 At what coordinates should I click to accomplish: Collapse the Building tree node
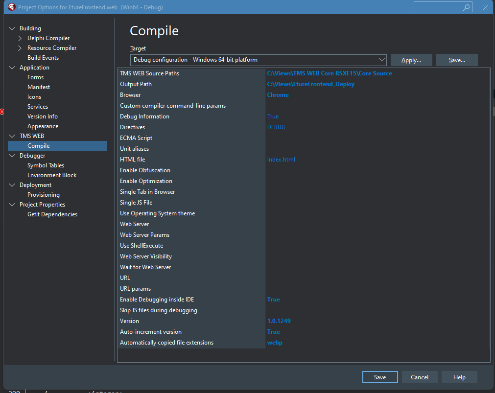tap(12, 28)
